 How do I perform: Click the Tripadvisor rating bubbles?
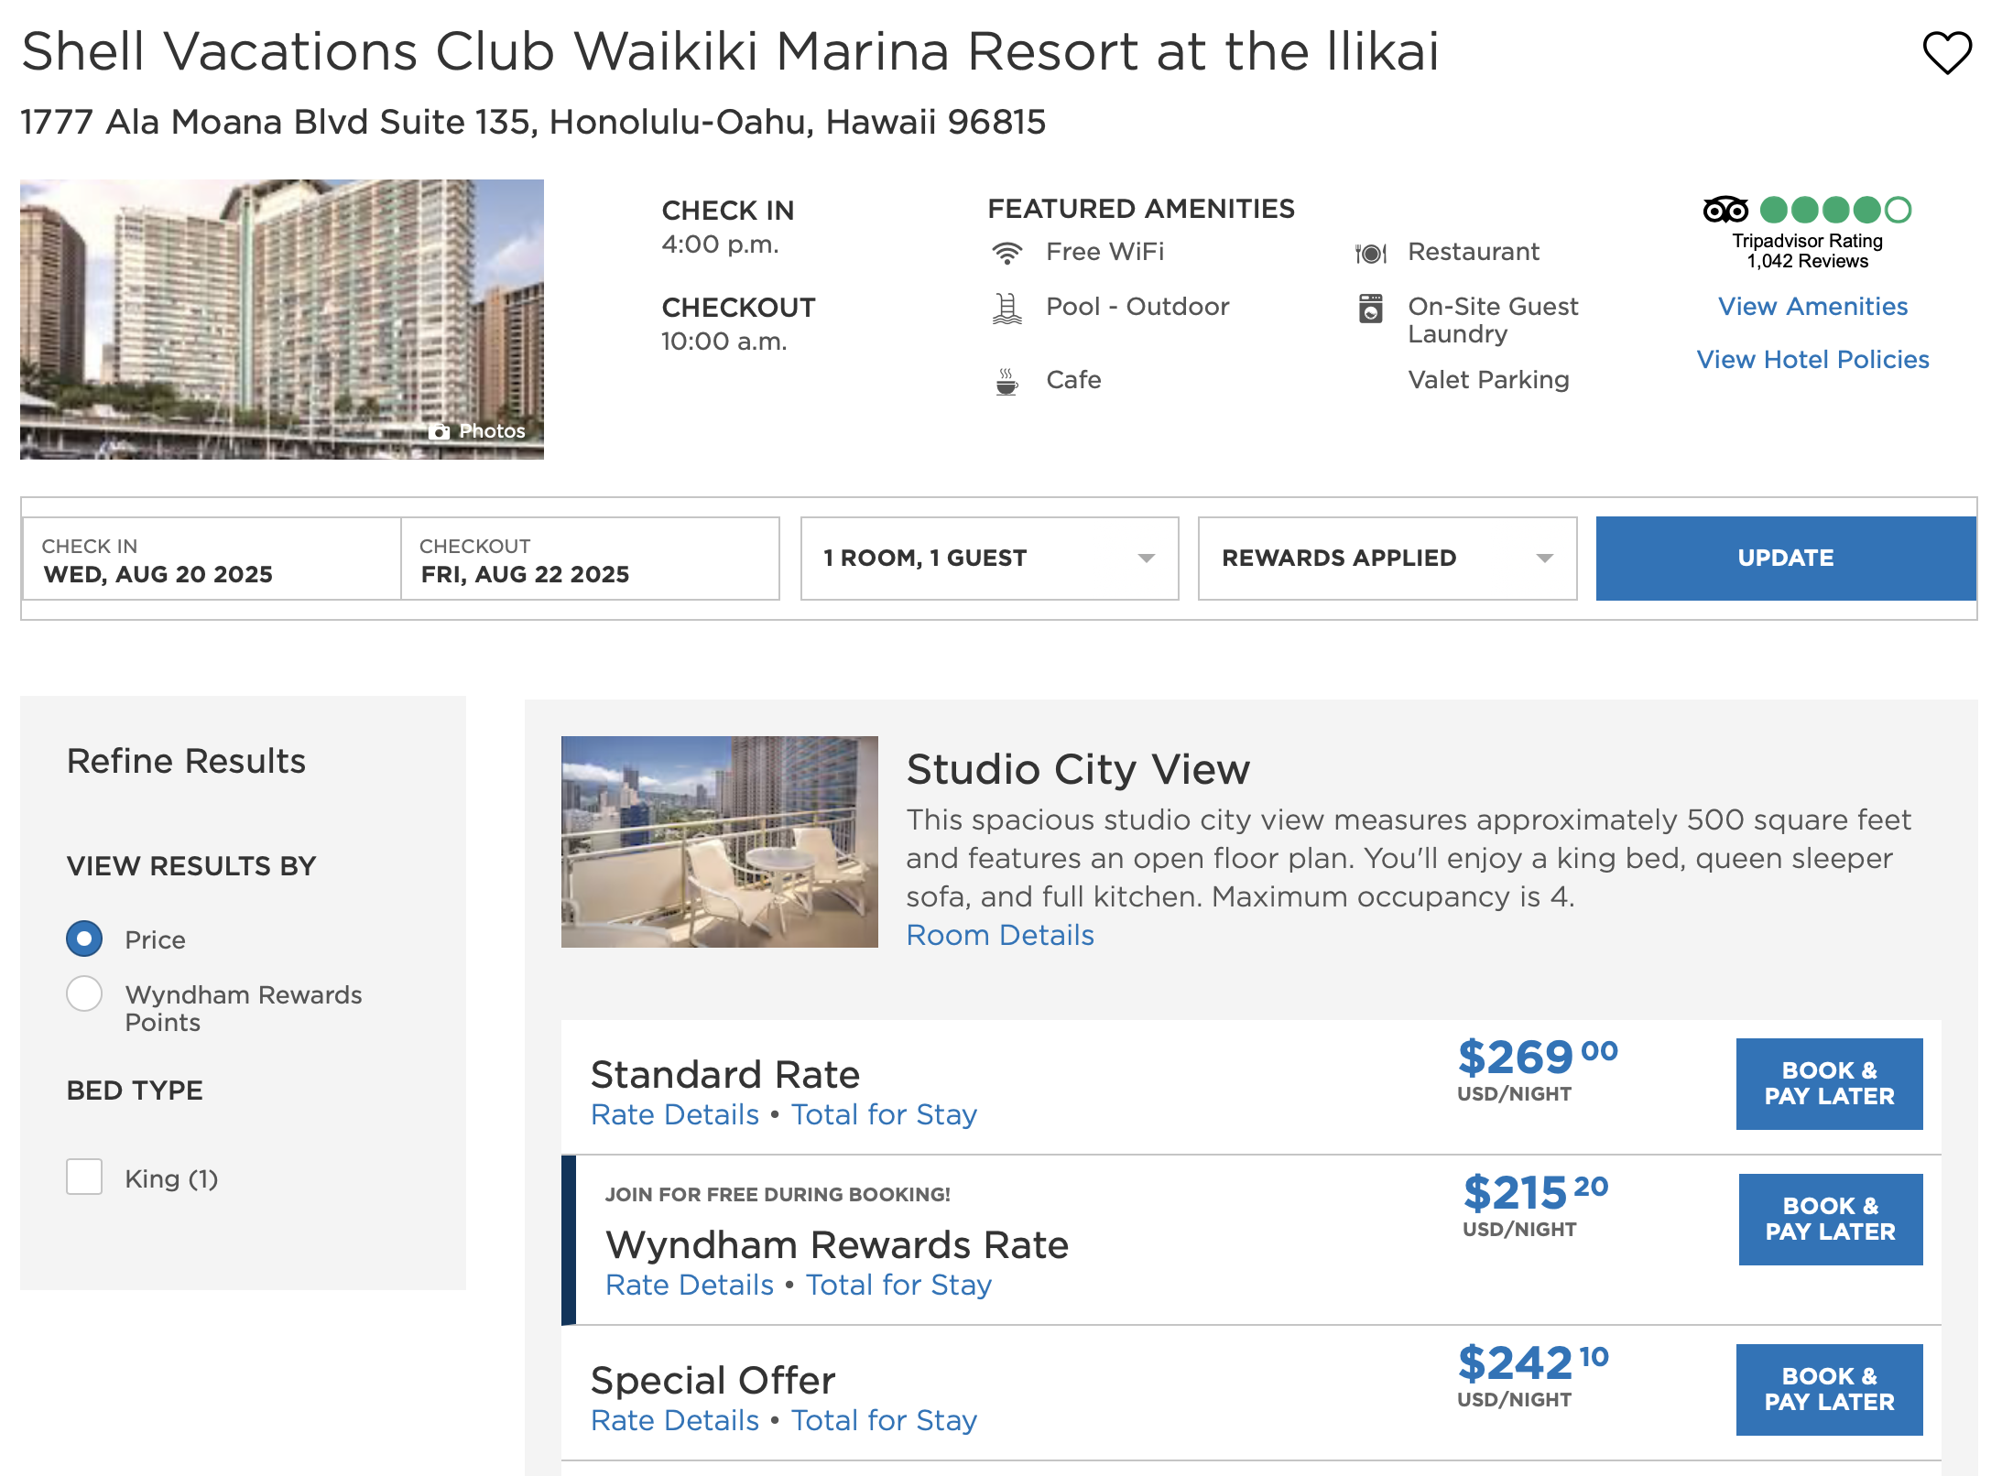(1835, 210)
